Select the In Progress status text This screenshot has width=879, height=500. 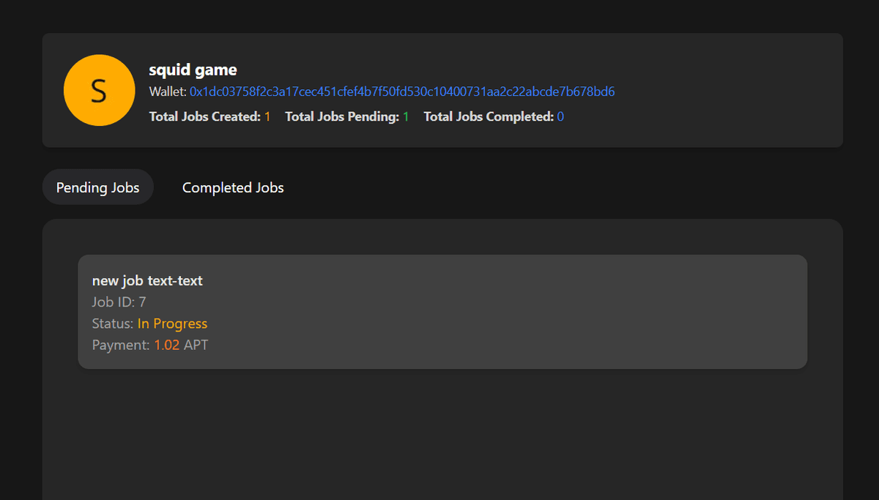tap(174, 323)
